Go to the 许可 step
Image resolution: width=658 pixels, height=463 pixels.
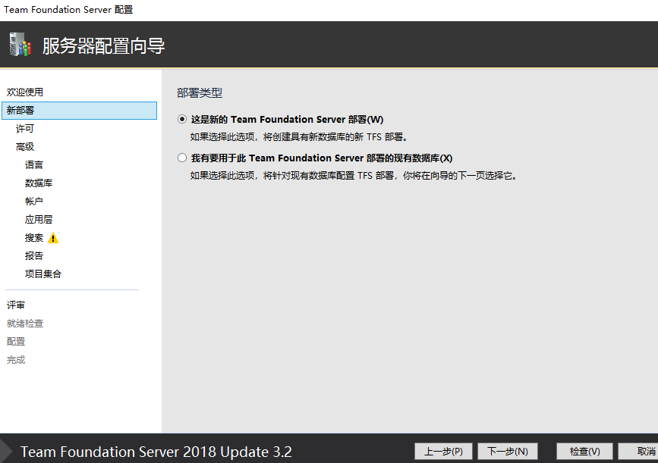click(25, 129)
